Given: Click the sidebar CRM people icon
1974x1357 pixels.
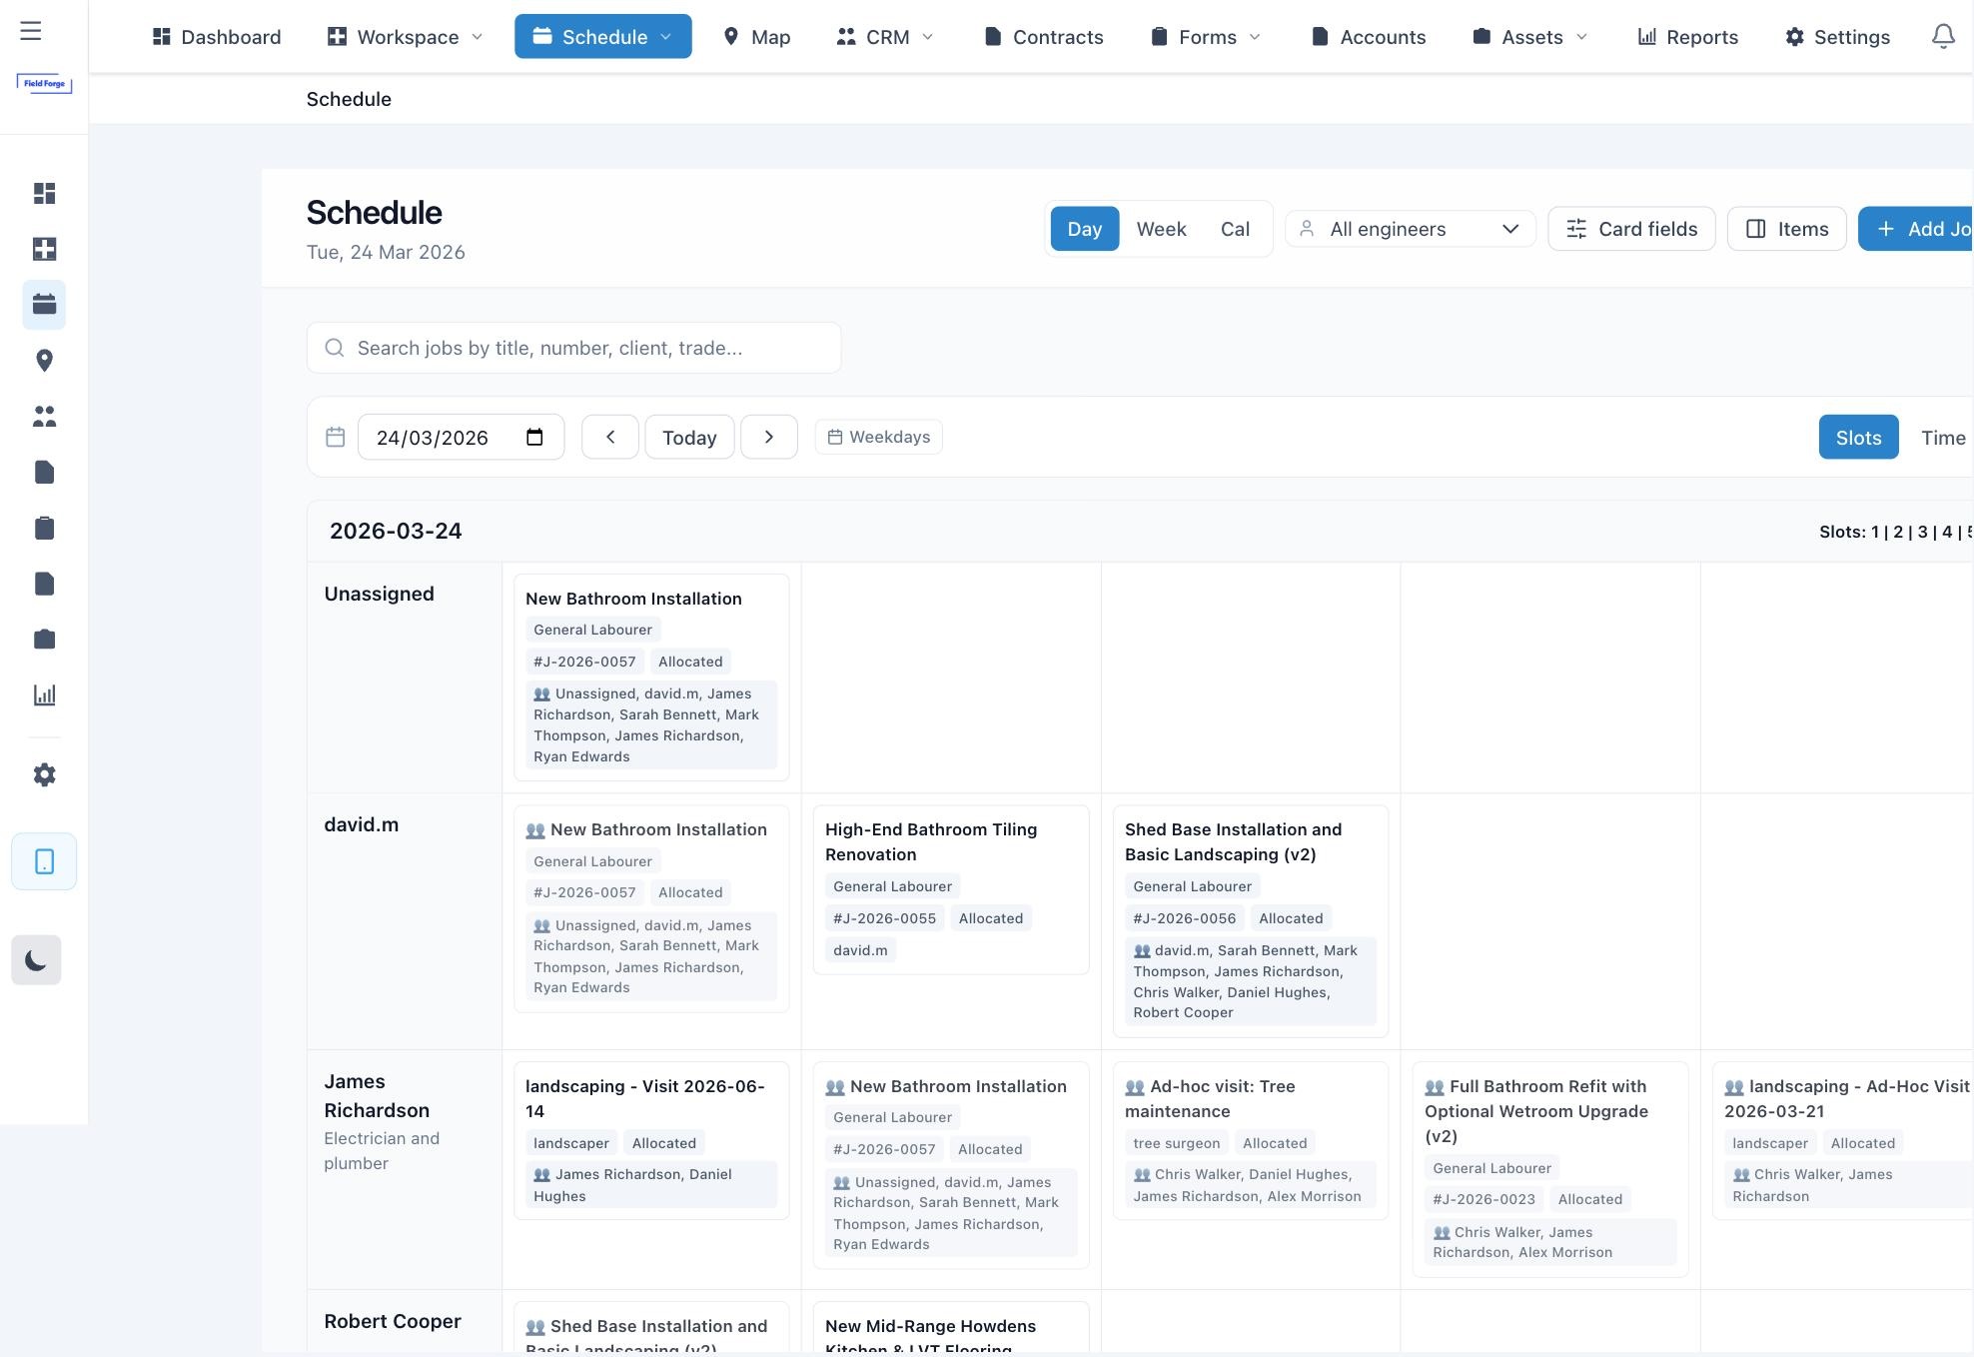Looking at the screenshot, I should (x=44, y=417).
